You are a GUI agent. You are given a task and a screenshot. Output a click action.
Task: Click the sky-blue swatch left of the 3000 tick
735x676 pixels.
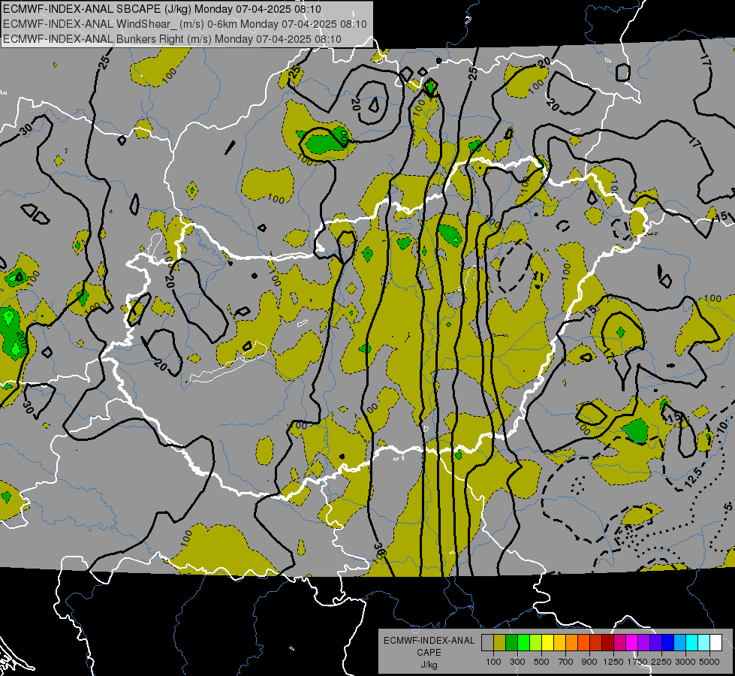pyautogui.click(x=679, y=643)
